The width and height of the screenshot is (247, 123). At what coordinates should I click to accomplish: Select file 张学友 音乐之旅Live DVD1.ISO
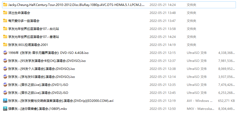click(x=38, y=85)
